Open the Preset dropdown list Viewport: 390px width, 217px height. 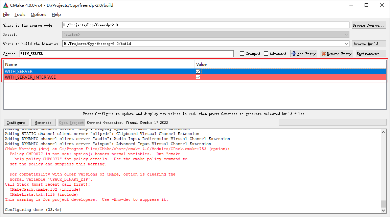click(346, 34)
